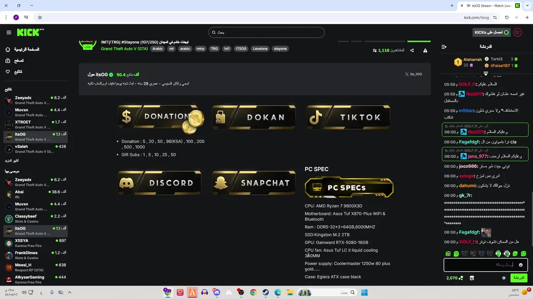
Task: Open Steam from the taskbar
Action: pos(265,292)
